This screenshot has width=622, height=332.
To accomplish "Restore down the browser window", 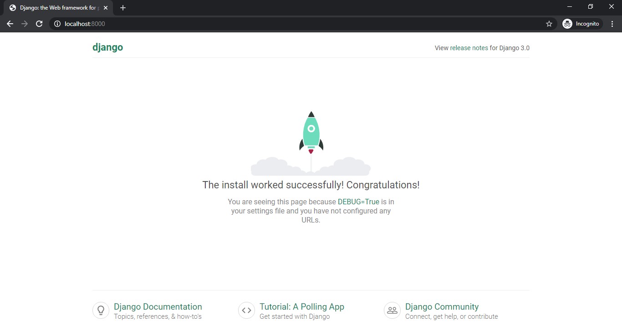I will pyautogui.click(x=591, y=6).
